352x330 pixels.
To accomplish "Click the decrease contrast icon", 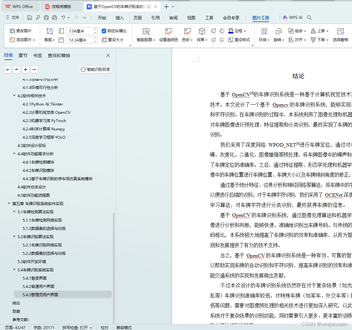I will pos(222,31).
